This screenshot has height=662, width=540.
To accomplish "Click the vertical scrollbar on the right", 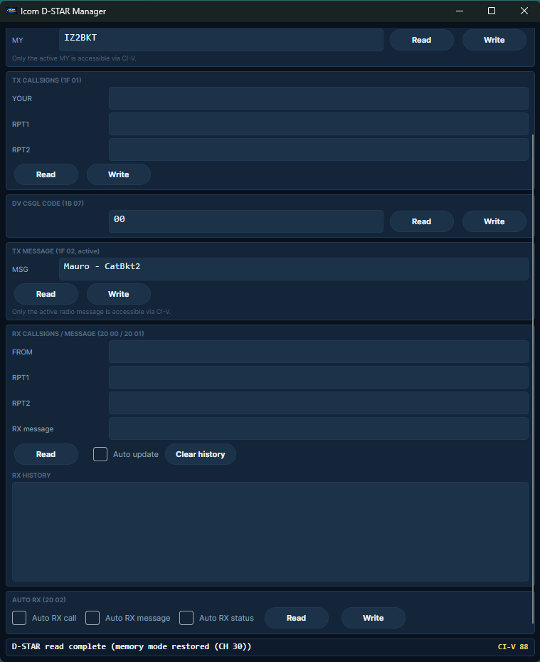I will click(533, 379).
